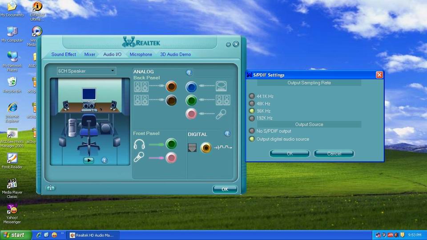
Task: Switch to Sound Effect tab
Action: pyautogui.click(x=64, y=54)
